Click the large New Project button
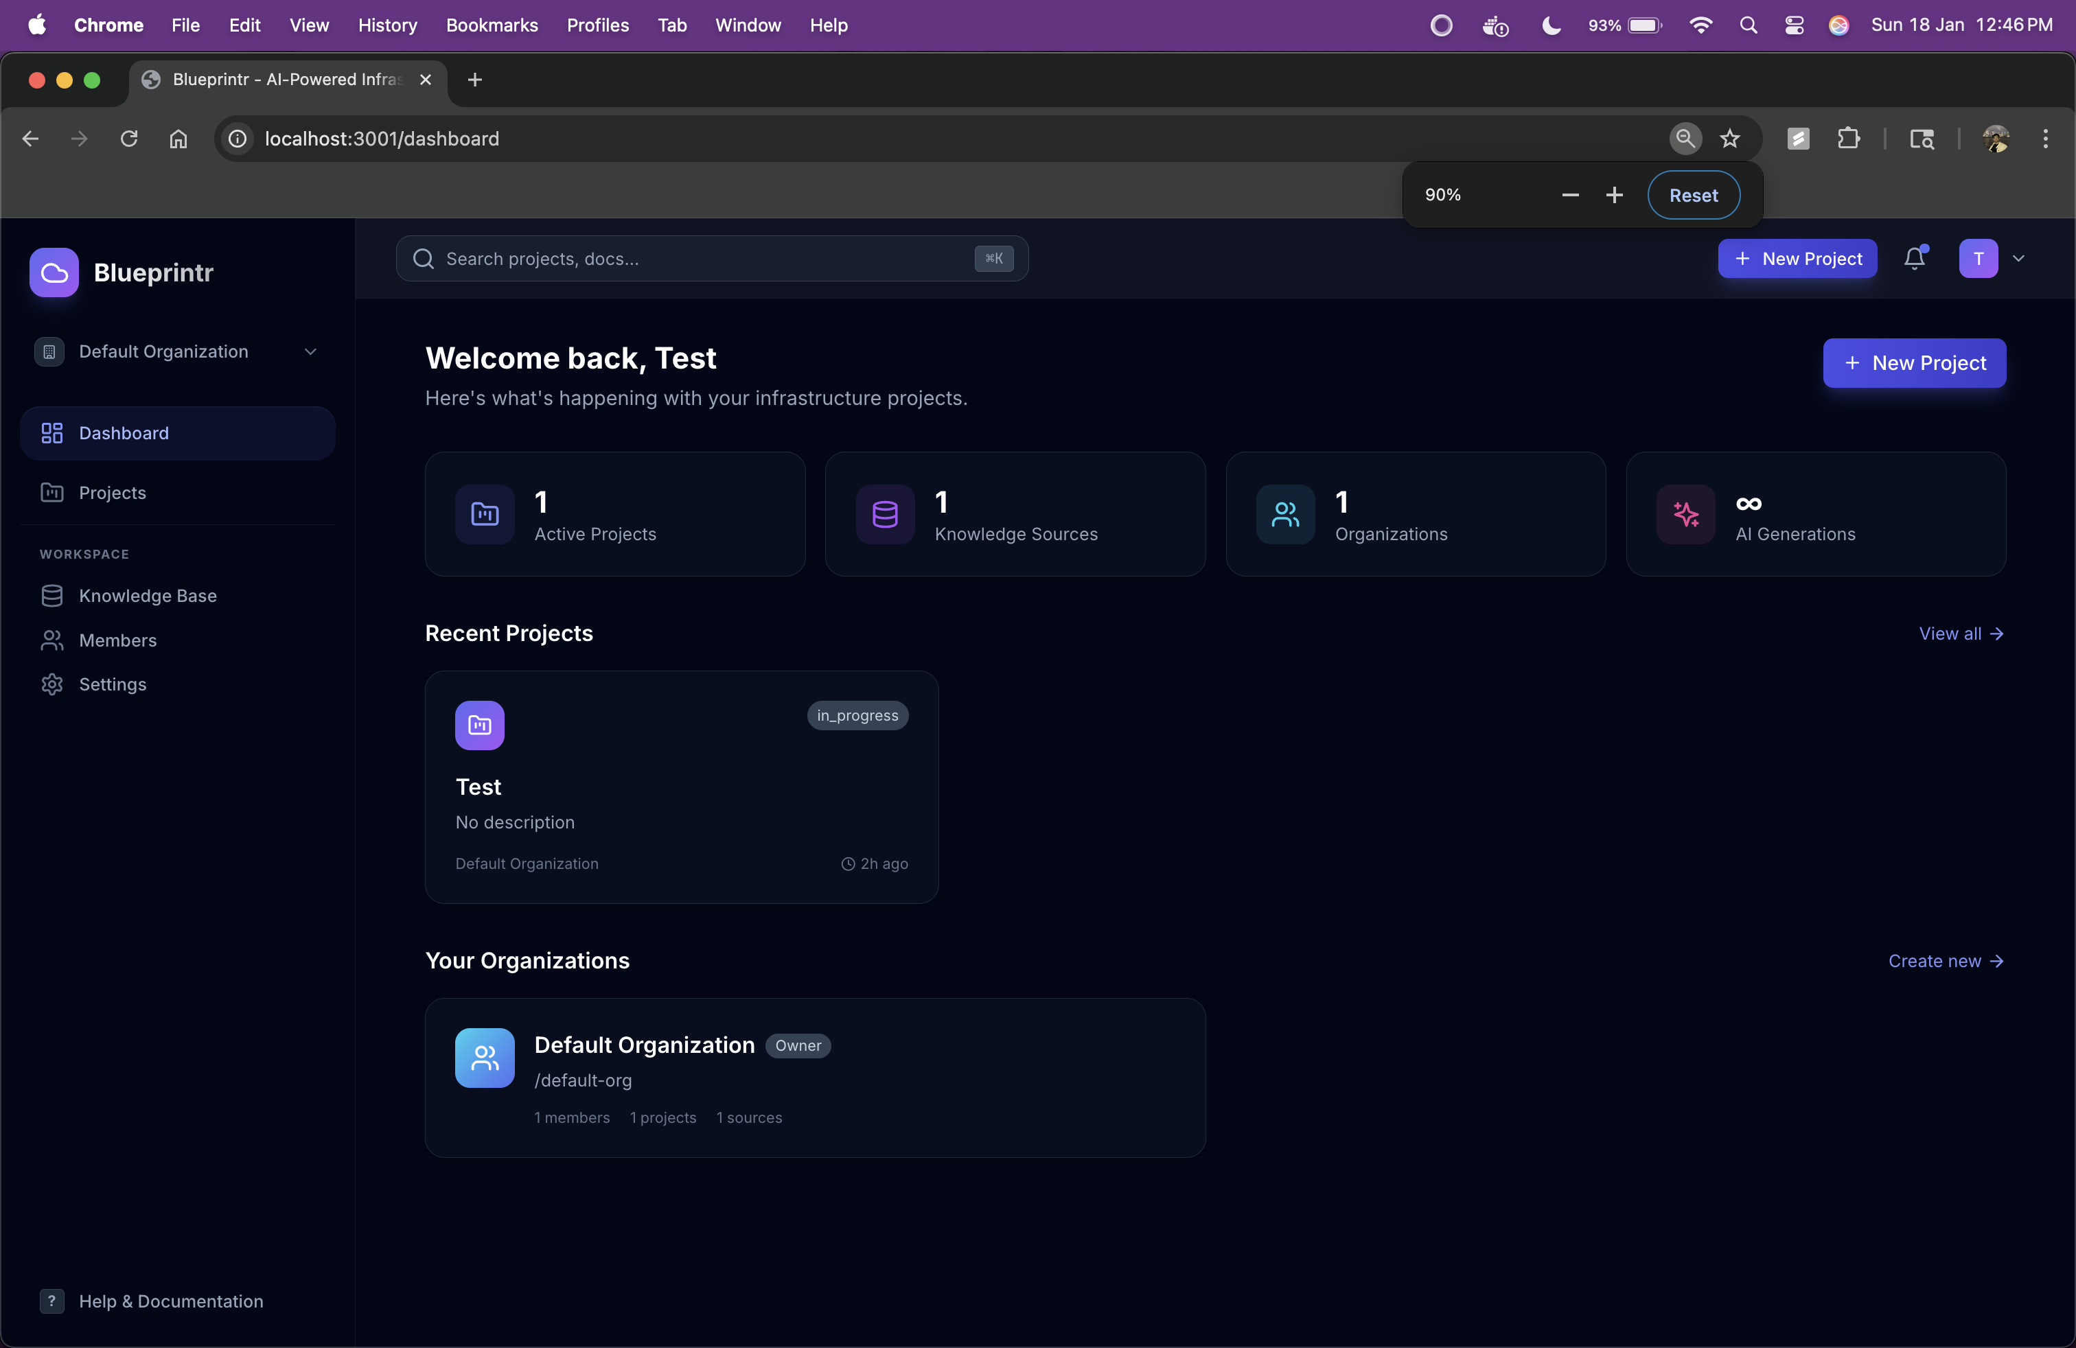Viewport: 2076px width, 1348px height. click(x=1914, y=362)
